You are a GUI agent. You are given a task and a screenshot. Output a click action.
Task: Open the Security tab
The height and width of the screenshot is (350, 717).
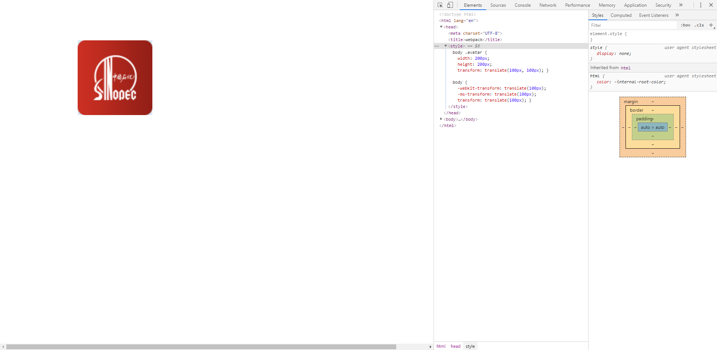[x=663, y=5]
